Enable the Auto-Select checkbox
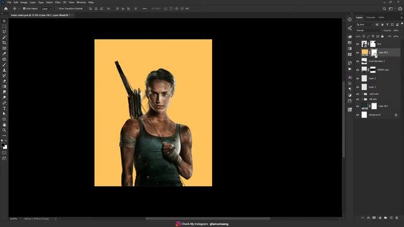Viewport: 404px width, 227px height. (24, 8)
